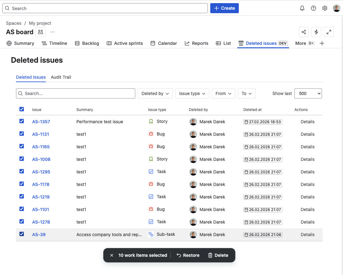This screenshot has width=343, height=275.
Task: Click the teams icon next to AS board title
Action: 40,32
